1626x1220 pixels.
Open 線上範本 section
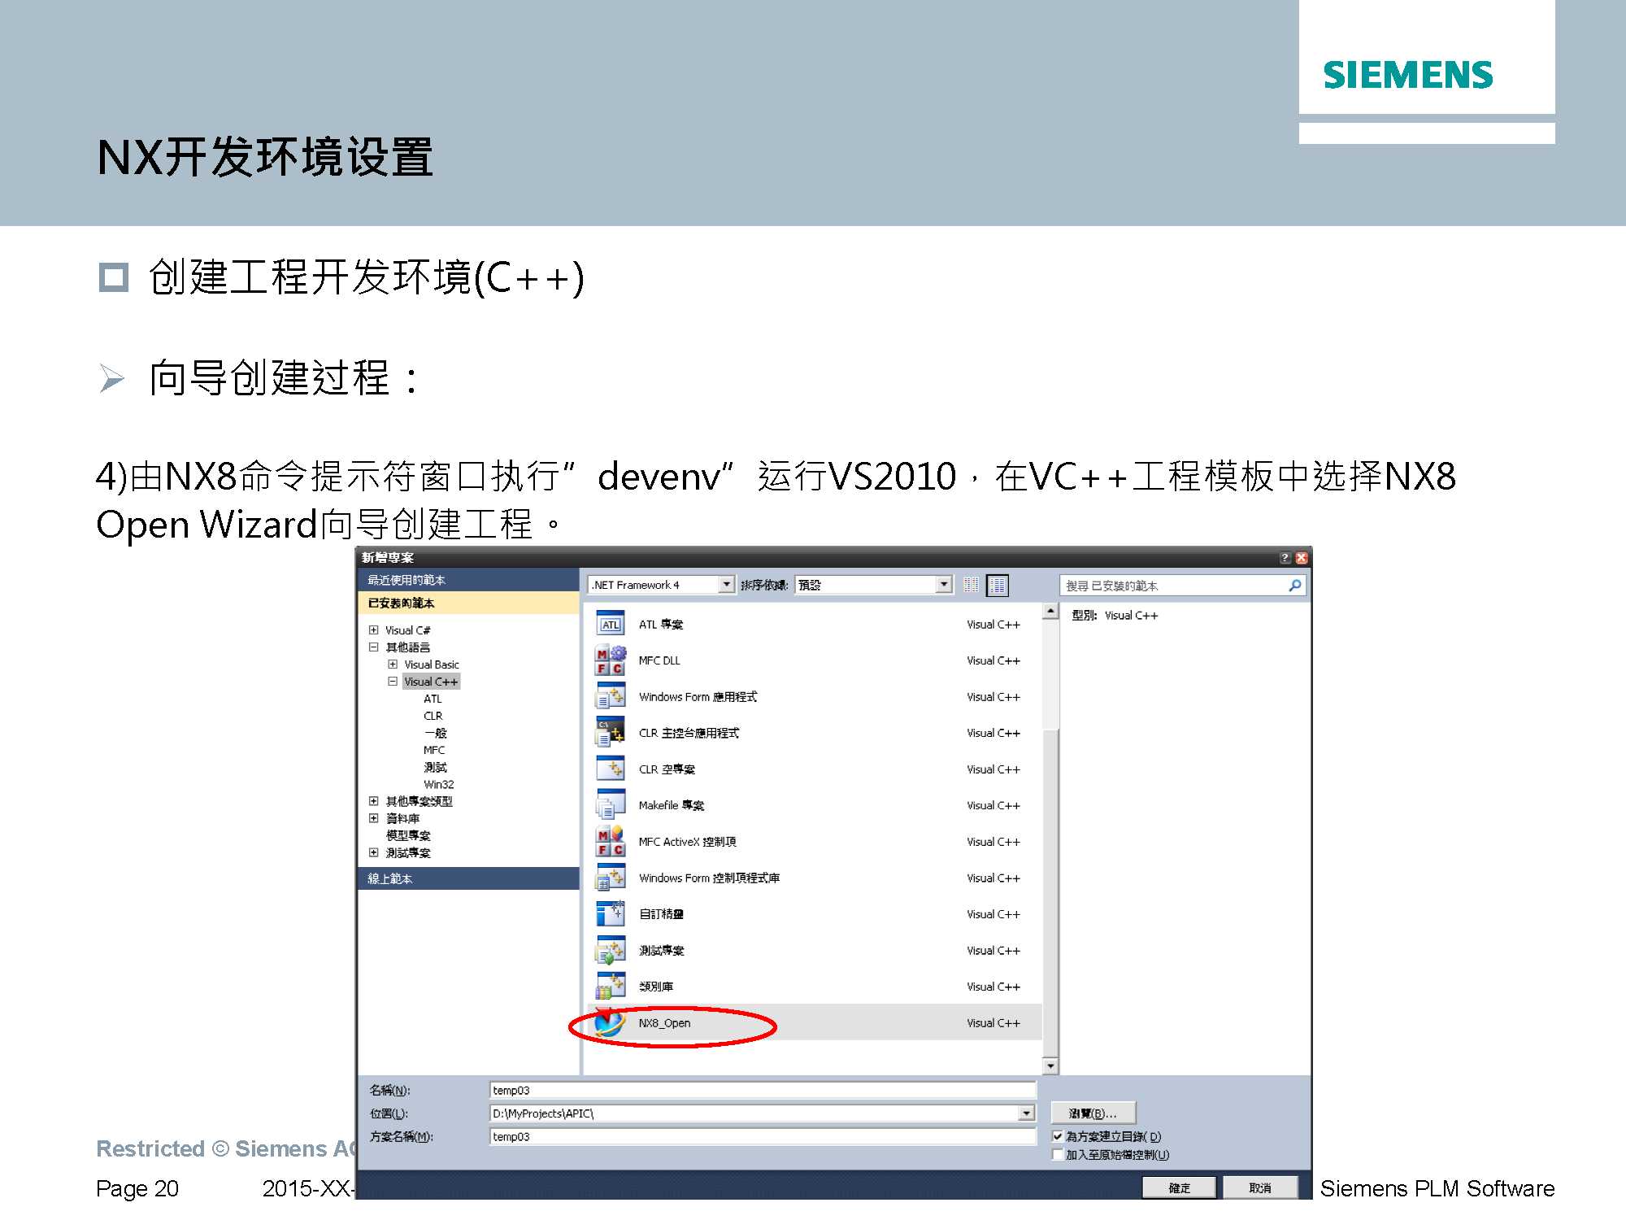[x=468, y=878]
